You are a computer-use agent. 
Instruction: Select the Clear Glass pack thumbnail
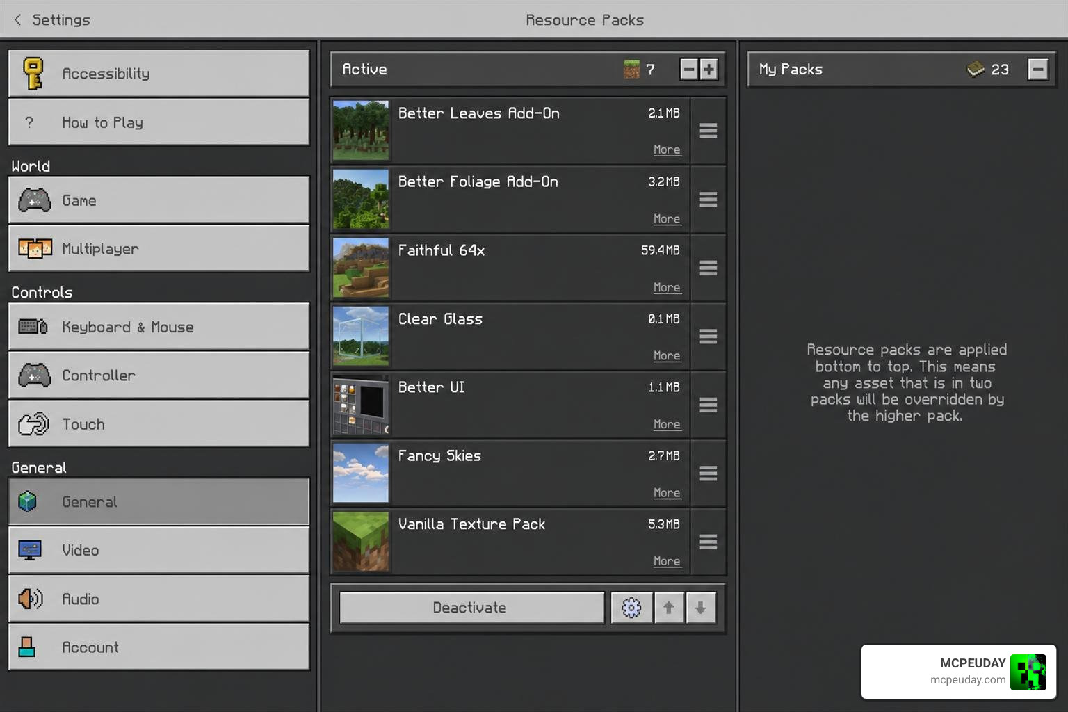[361, 337]
